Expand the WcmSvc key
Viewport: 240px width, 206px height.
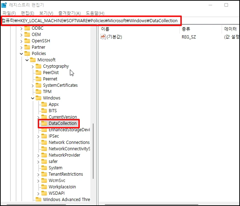coord(38,181)
